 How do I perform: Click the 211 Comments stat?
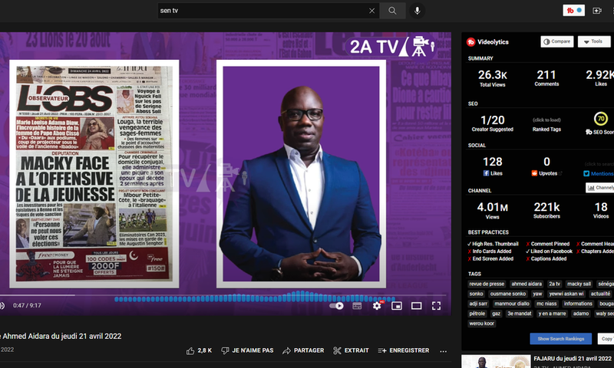coord(546,77)
